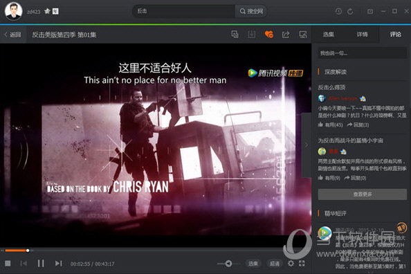Click the search box containing 反击
This screenshot has height=274, width=411.
(x=185, y=11)
